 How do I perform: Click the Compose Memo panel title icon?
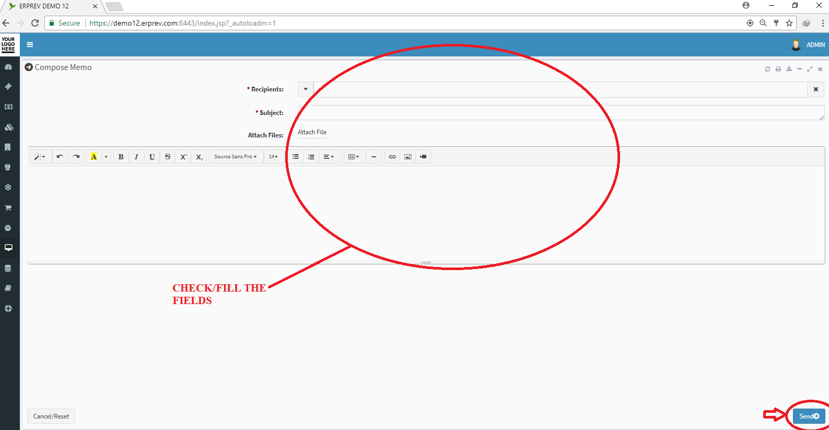[x=29, y=67]
